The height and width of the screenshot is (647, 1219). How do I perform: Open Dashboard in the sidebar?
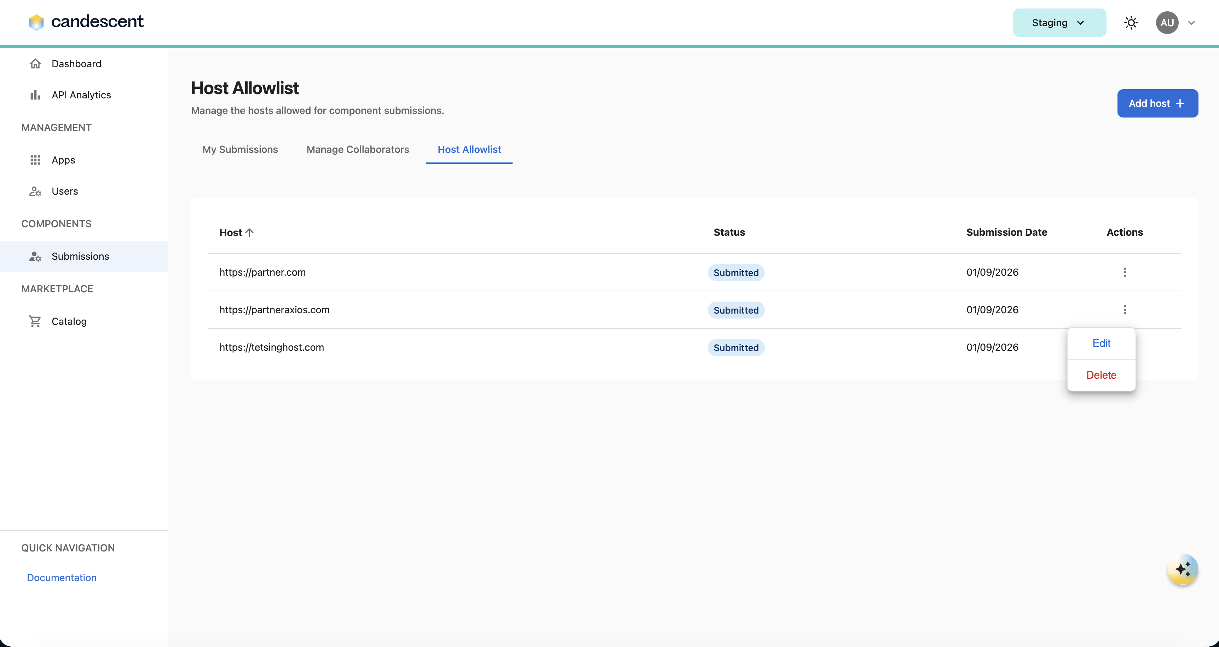coord(84,63)
